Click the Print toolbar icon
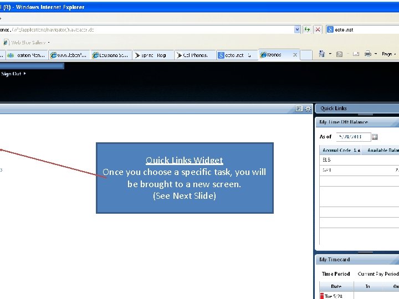Viewport: 399px width, 299px height. [x=368, y=54]
